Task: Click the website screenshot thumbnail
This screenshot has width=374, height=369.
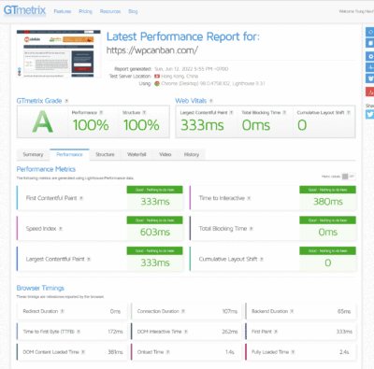Action: pyautogui.click(x=59, y=53)
